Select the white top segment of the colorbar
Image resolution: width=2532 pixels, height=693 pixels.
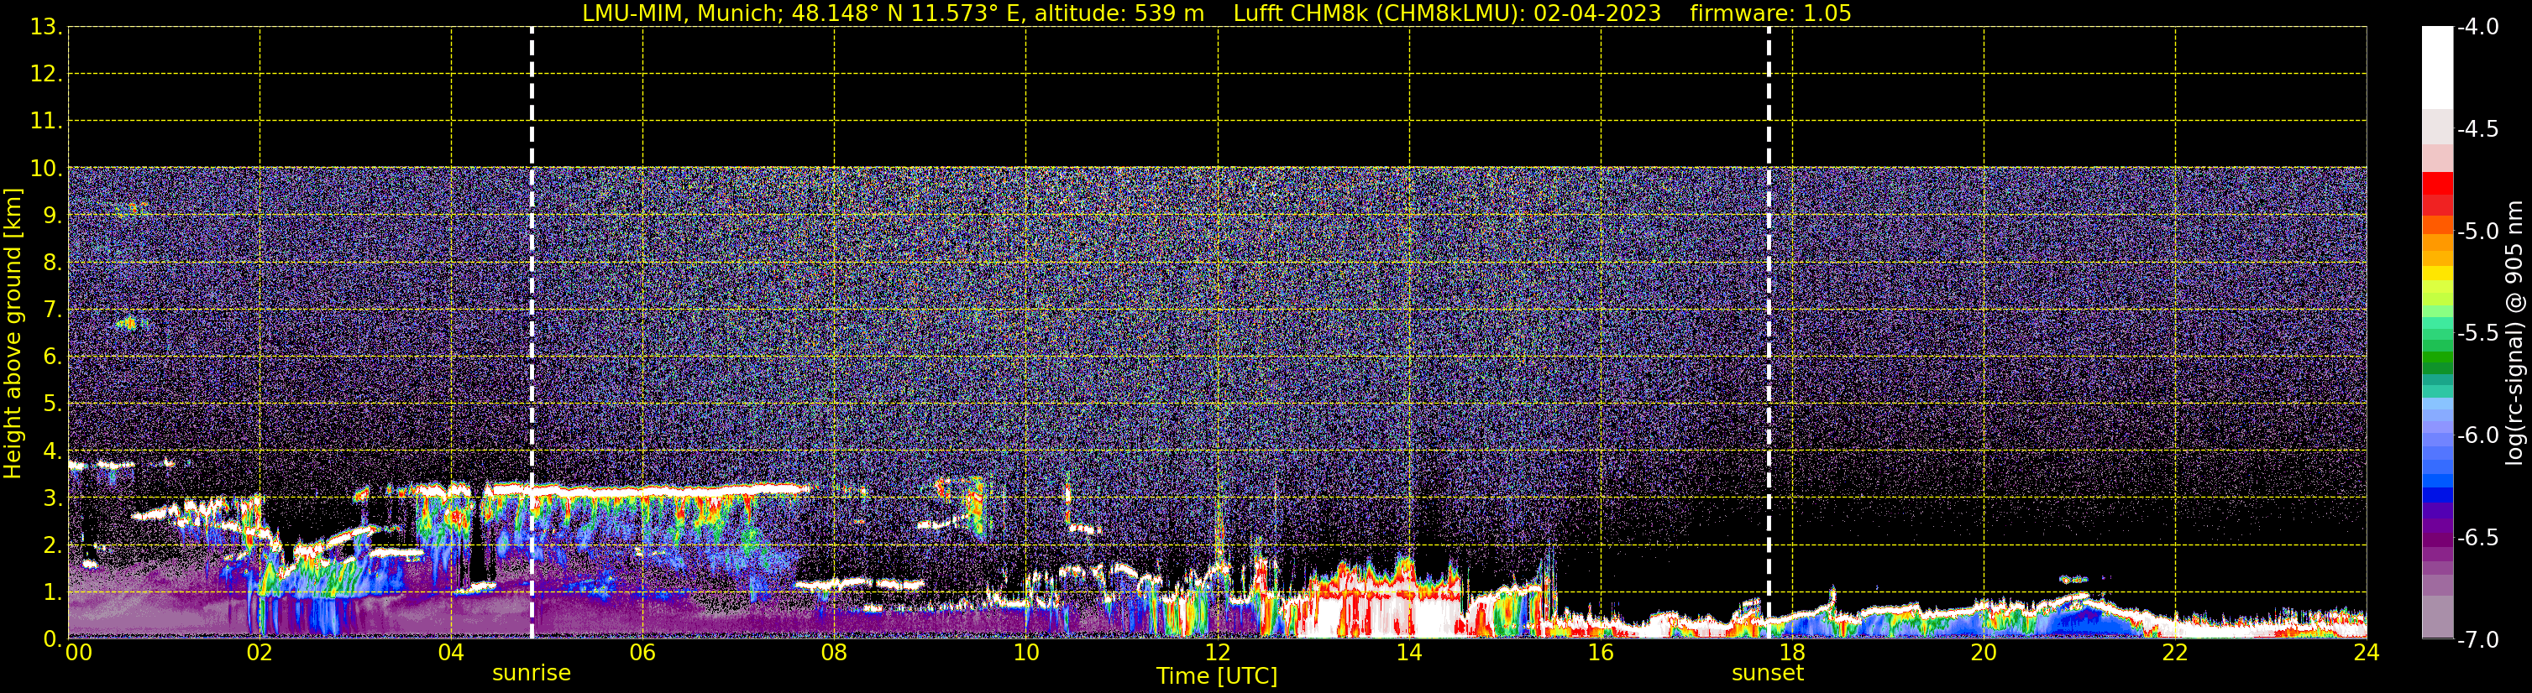(x=2436, y=68)
